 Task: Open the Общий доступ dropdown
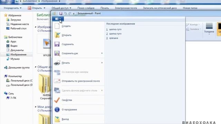tap(61, 8)
